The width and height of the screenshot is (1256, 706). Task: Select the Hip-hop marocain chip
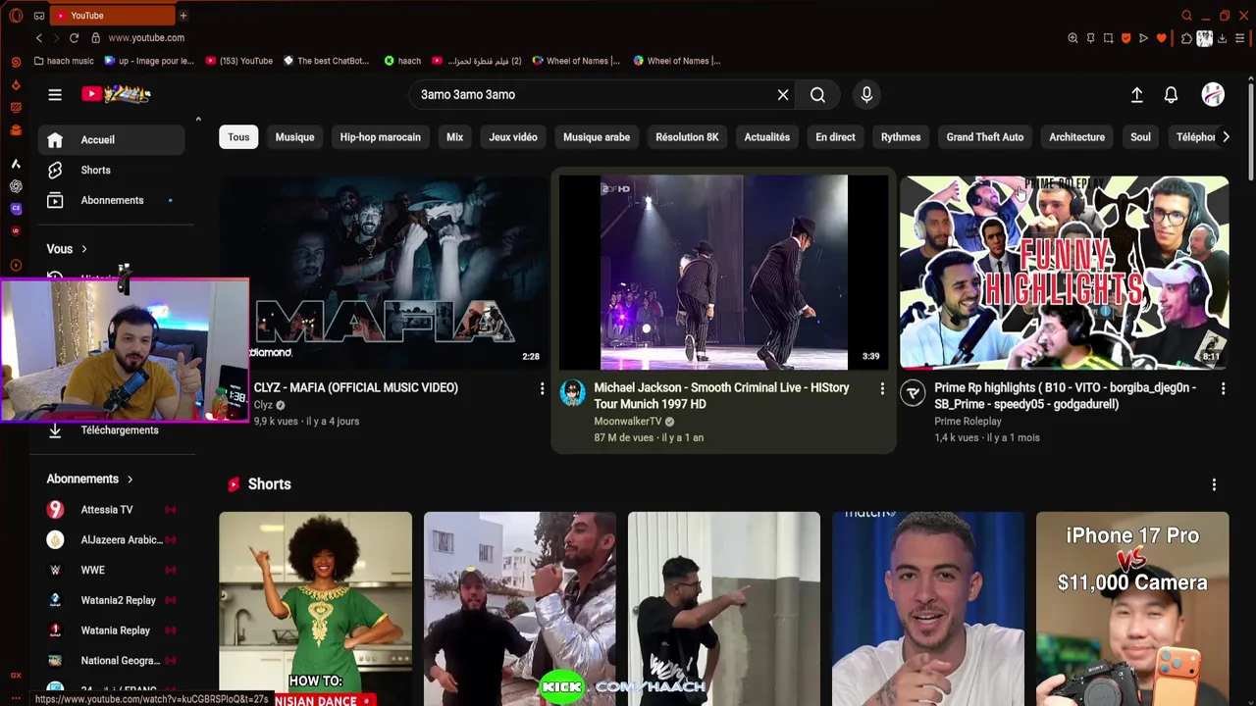(380, 137)
